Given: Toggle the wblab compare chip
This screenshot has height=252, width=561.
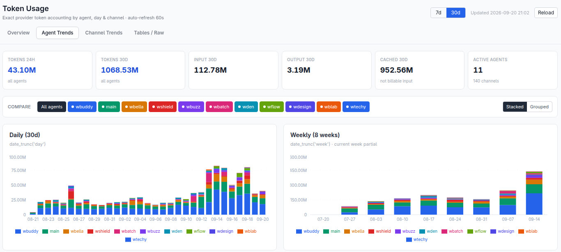Looking at the screenshot, I should [329, 107].
